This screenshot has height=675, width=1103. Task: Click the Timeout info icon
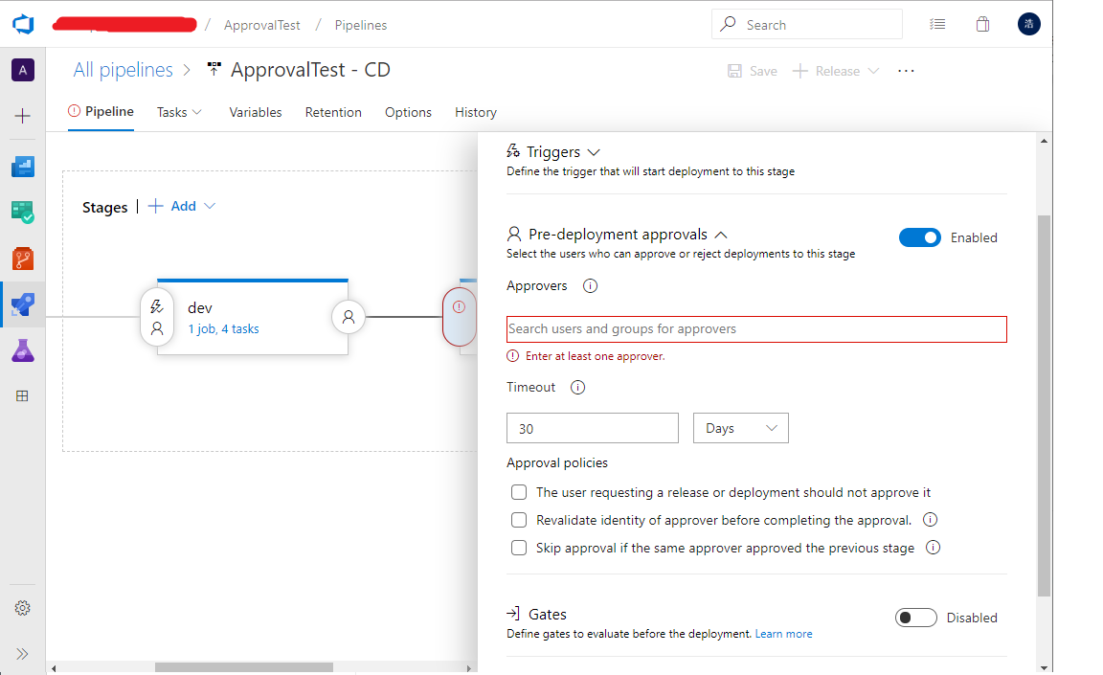[x=577, y=388]
